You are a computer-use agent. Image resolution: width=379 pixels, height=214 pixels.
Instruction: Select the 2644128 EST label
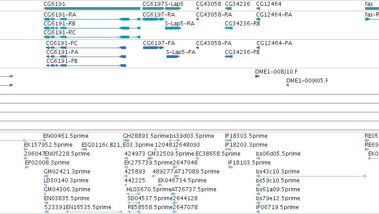click(x=185, y=198)
